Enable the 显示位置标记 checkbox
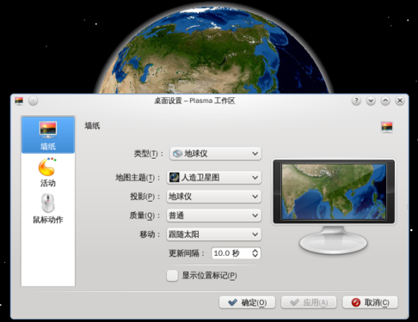This screenshot has width=418, height=322. [x=172, y=276]
